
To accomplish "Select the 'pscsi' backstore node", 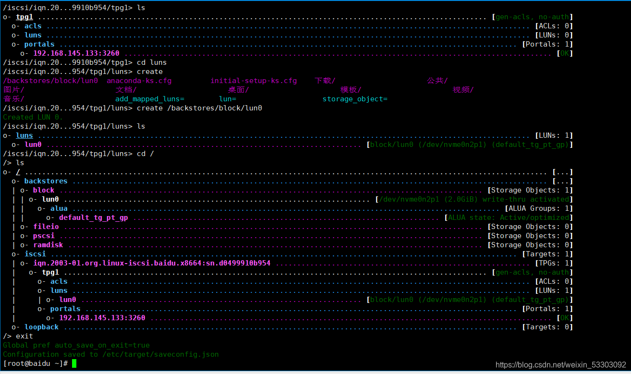I will click(44, 236).
